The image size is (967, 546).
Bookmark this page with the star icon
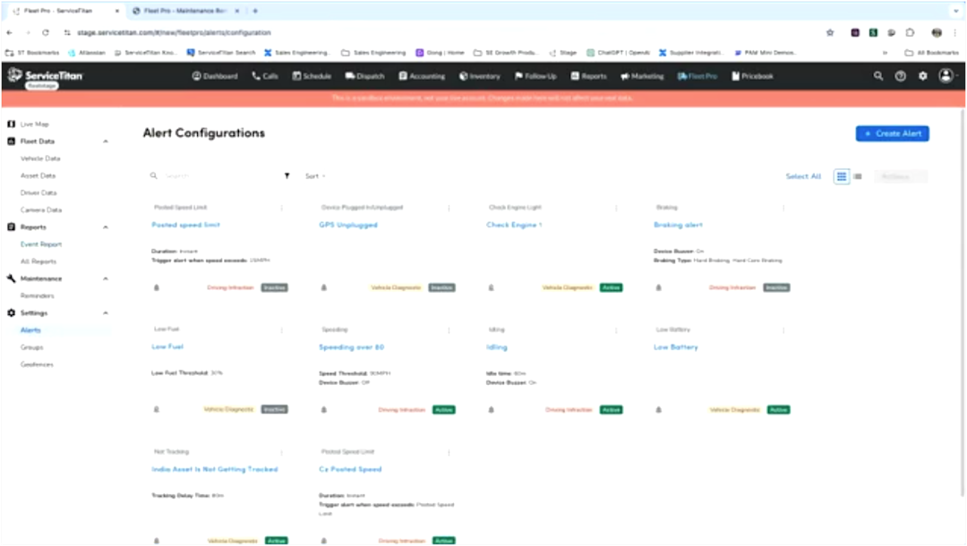click(x=830, y=32)
